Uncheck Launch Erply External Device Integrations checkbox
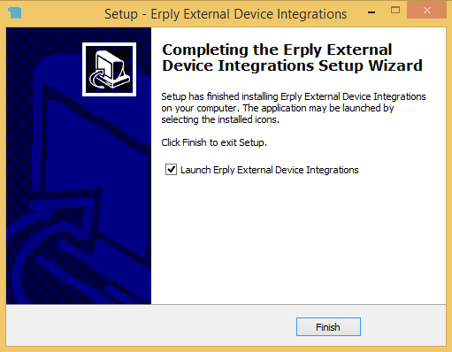Image resolution: width=452 pixels, height=352 pixels. [171, 170]
